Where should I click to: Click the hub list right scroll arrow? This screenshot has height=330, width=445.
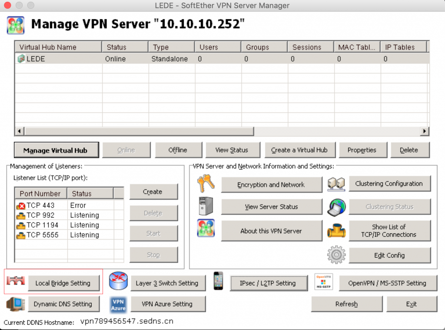click(425, 131)
